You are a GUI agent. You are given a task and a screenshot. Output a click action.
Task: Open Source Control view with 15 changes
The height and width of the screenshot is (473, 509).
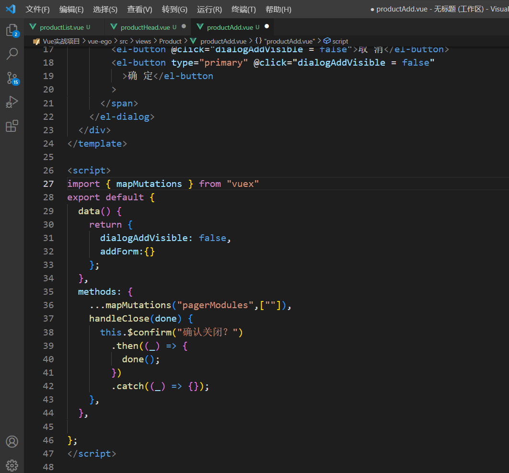pyautogui.click(x=12, y=78)
